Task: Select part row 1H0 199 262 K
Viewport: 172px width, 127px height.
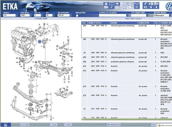Action: [127, 54]
